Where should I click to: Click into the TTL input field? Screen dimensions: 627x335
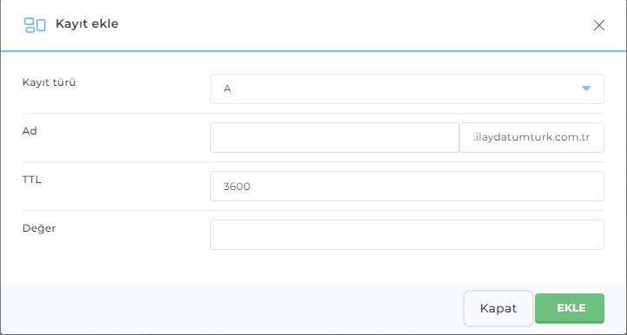pos(407,187)
